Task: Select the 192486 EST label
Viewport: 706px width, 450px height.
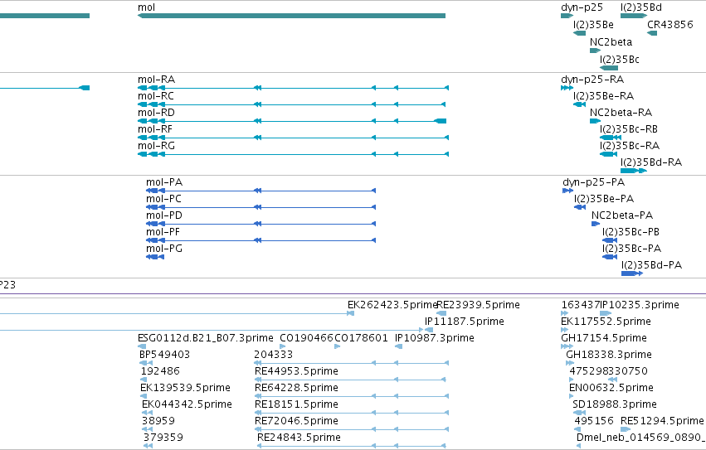Action: pos(160,372)
